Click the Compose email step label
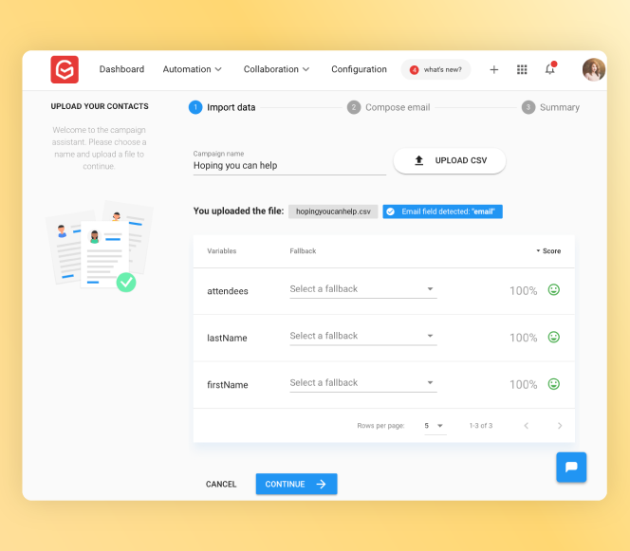 tap(398, 107)
